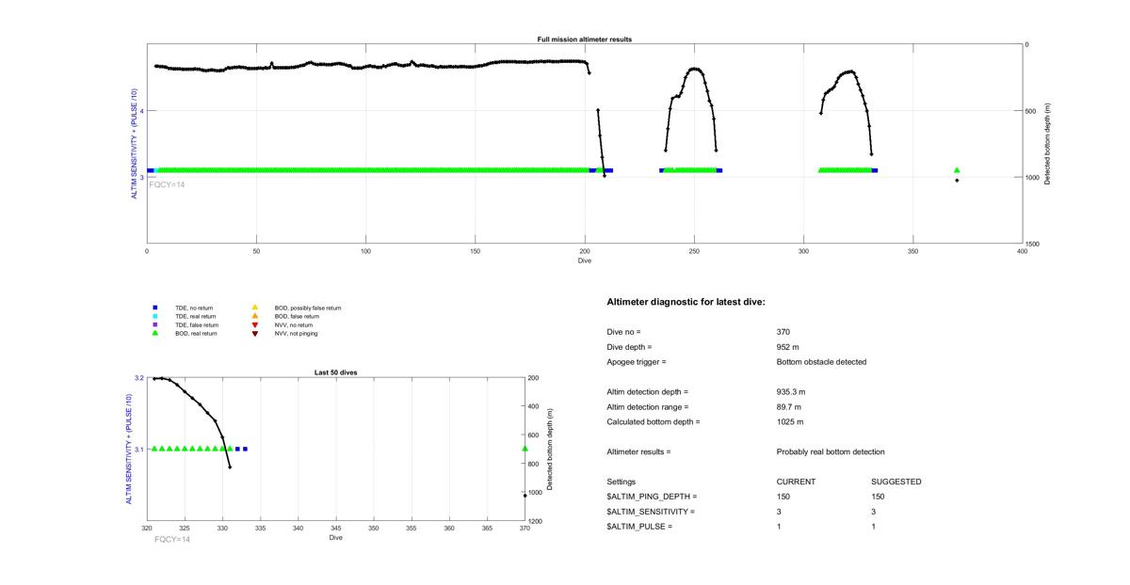Click the orange triangle 'BOD, false return' legend marker

coord(255,316)
